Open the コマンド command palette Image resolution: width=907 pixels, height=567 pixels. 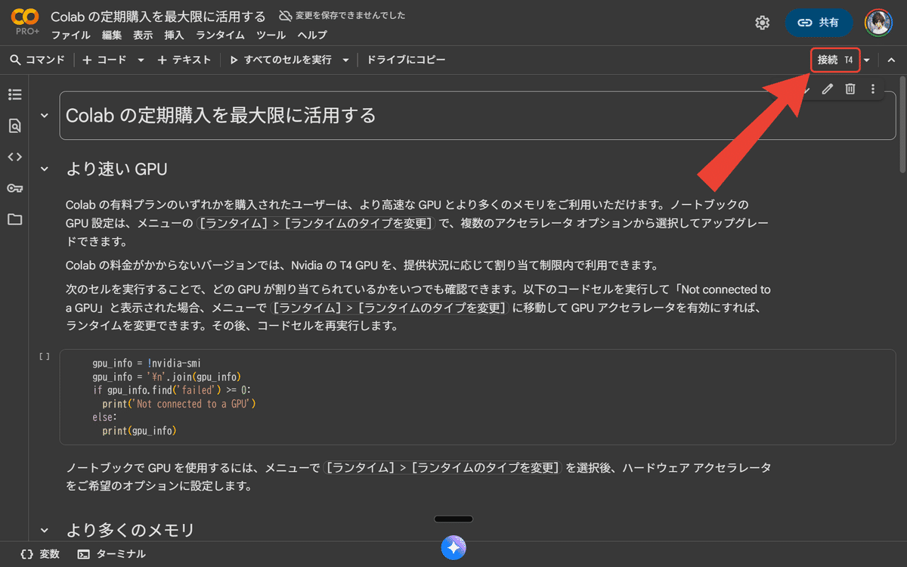(37, 60)
